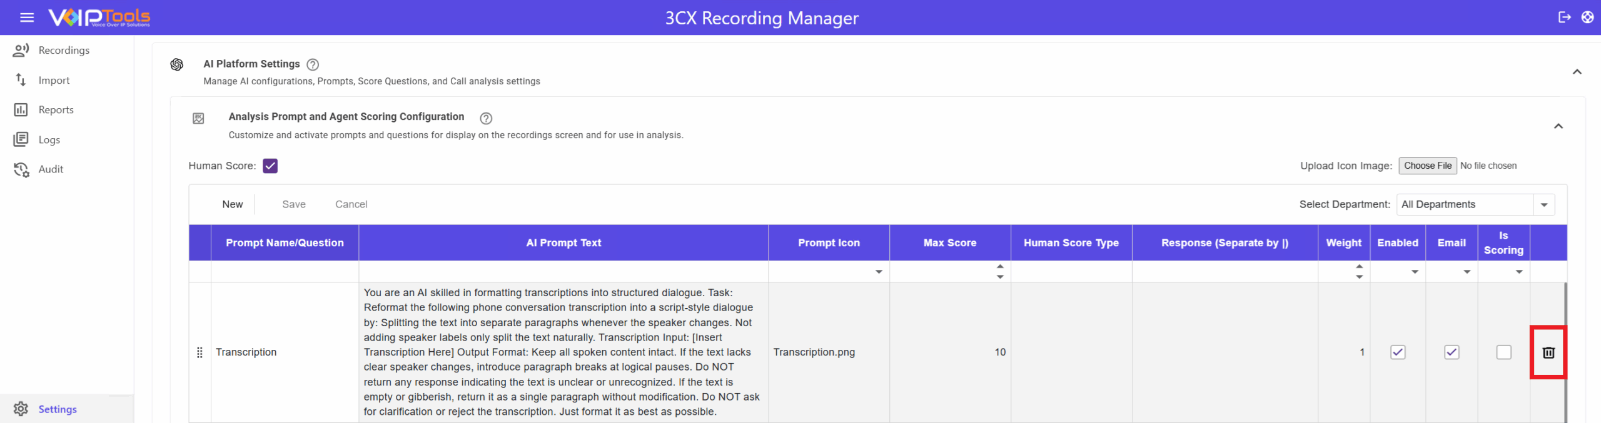Open Recordings in the sidebar
Image resolution: width=1601 pixels, height=423 pixels.
(64, 50)
